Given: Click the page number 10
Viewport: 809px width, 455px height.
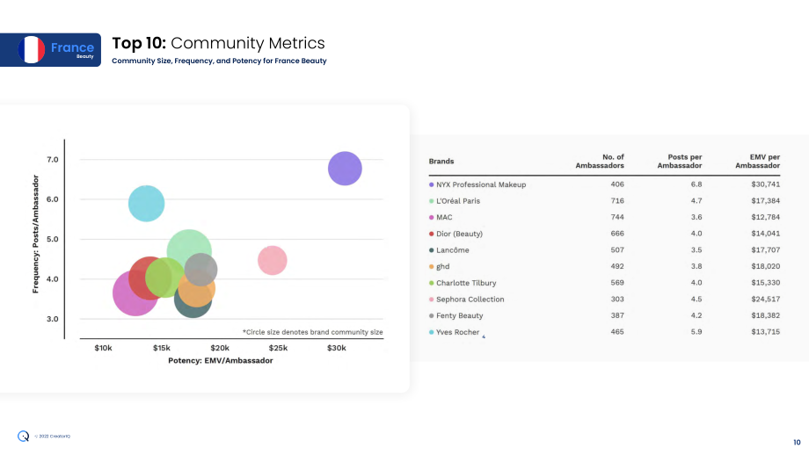Looking at the screenshot, I should coord(797,442).
